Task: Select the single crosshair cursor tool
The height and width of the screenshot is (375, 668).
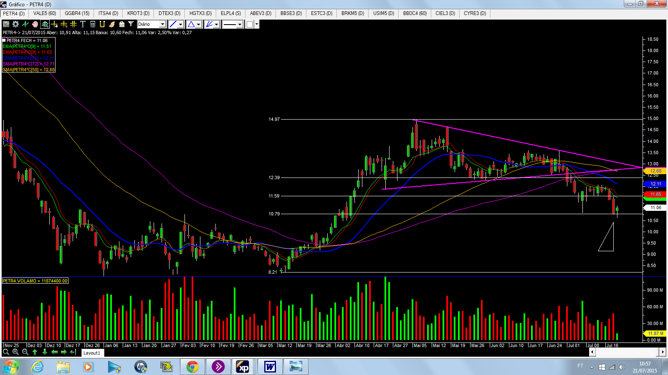Action: tap(54, 24)
